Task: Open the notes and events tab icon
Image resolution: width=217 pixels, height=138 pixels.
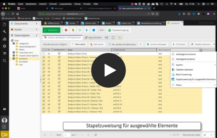Action: (x=113, y=38)
